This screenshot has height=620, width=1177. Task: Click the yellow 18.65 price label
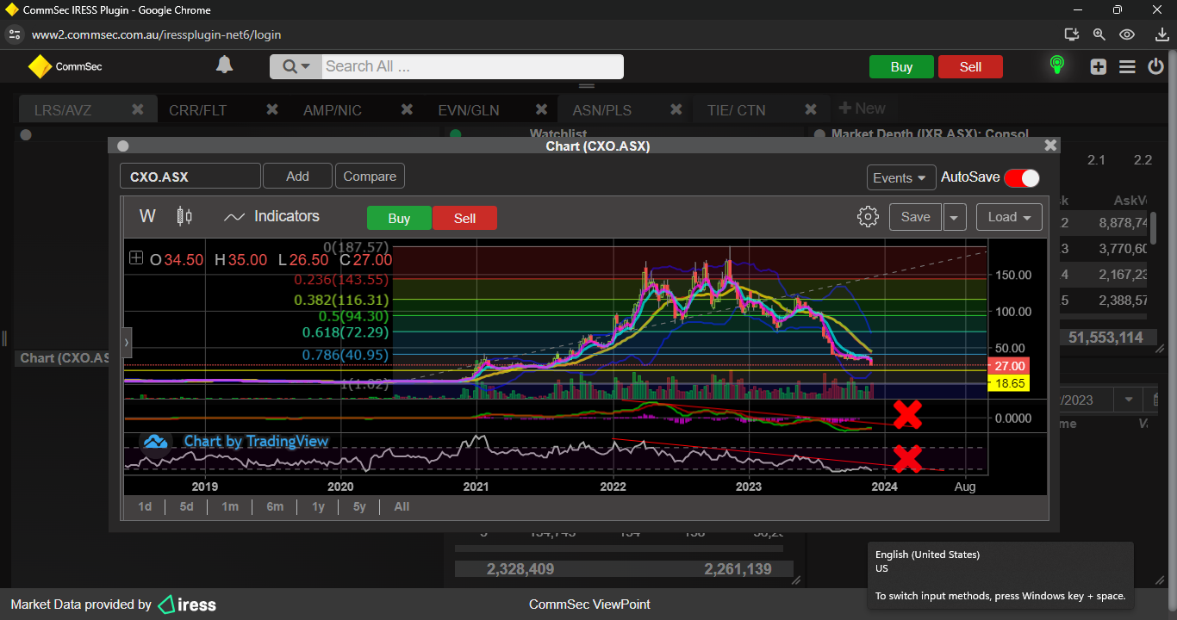pyautogui.click(x=1009, y=383)
